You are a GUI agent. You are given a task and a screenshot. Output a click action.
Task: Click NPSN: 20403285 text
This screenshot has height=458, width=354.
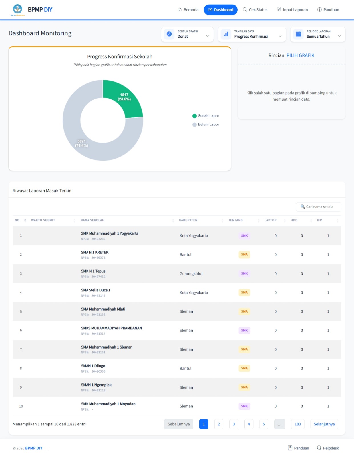click(93, 239)
